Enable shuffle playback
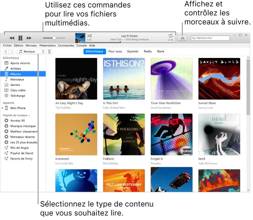The height and width of the screenshot is (220, 253). 89,35
